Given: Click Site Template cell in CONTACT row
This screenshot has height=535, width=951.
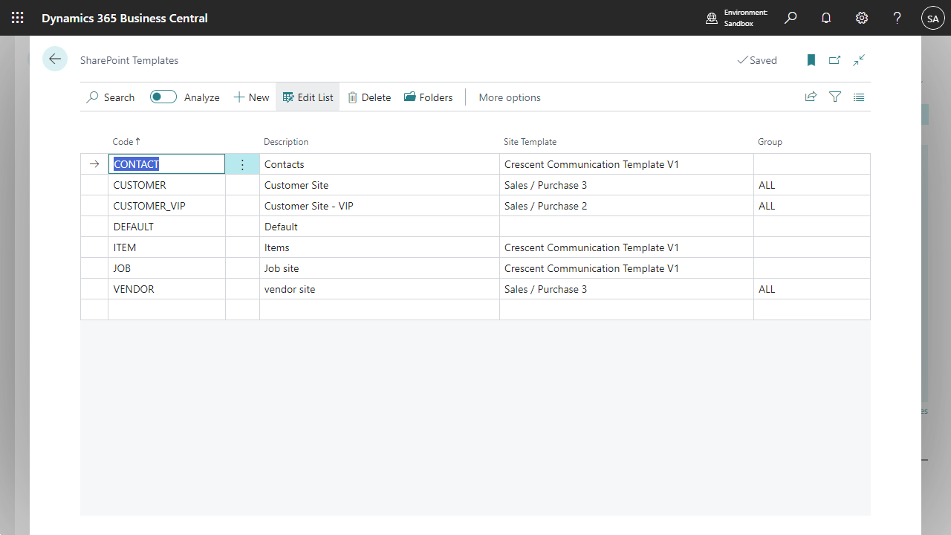Looking at the screenshot, I should coord(626,164).
